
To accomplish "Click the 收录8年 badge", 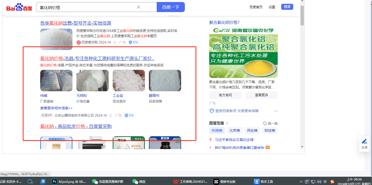I will [x=47, y=115].
